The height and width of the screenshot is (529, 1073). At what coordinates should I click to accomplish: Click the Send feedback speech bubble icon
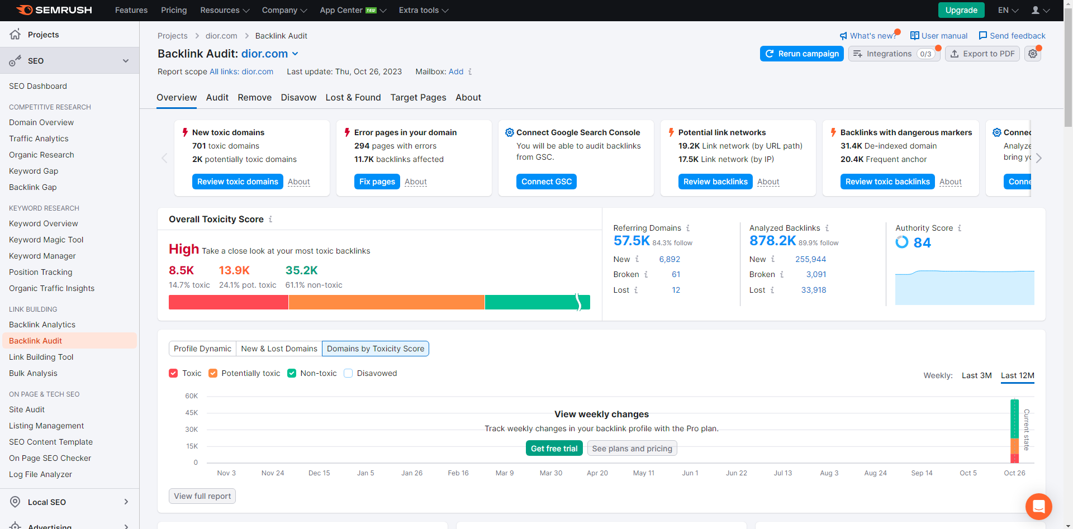pyautogui.click(x=983, y=36)
